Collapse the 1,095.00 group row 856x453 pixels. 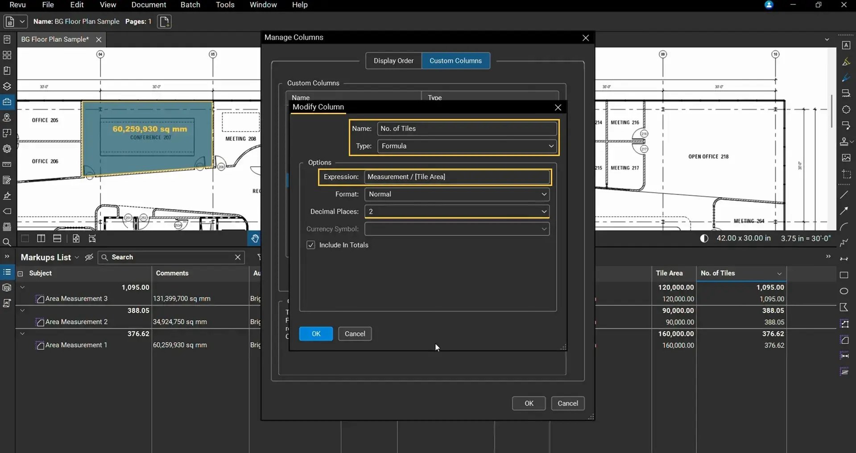22,287
